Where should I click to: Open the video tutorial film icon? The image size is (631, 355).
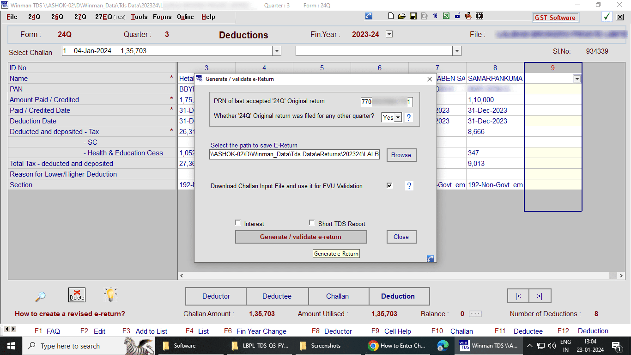pos(479,16)
